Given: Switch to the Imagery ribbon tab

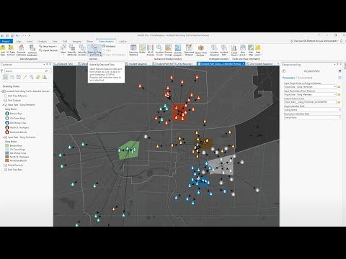Looking at the screenshot, I should tap(77, 41).
